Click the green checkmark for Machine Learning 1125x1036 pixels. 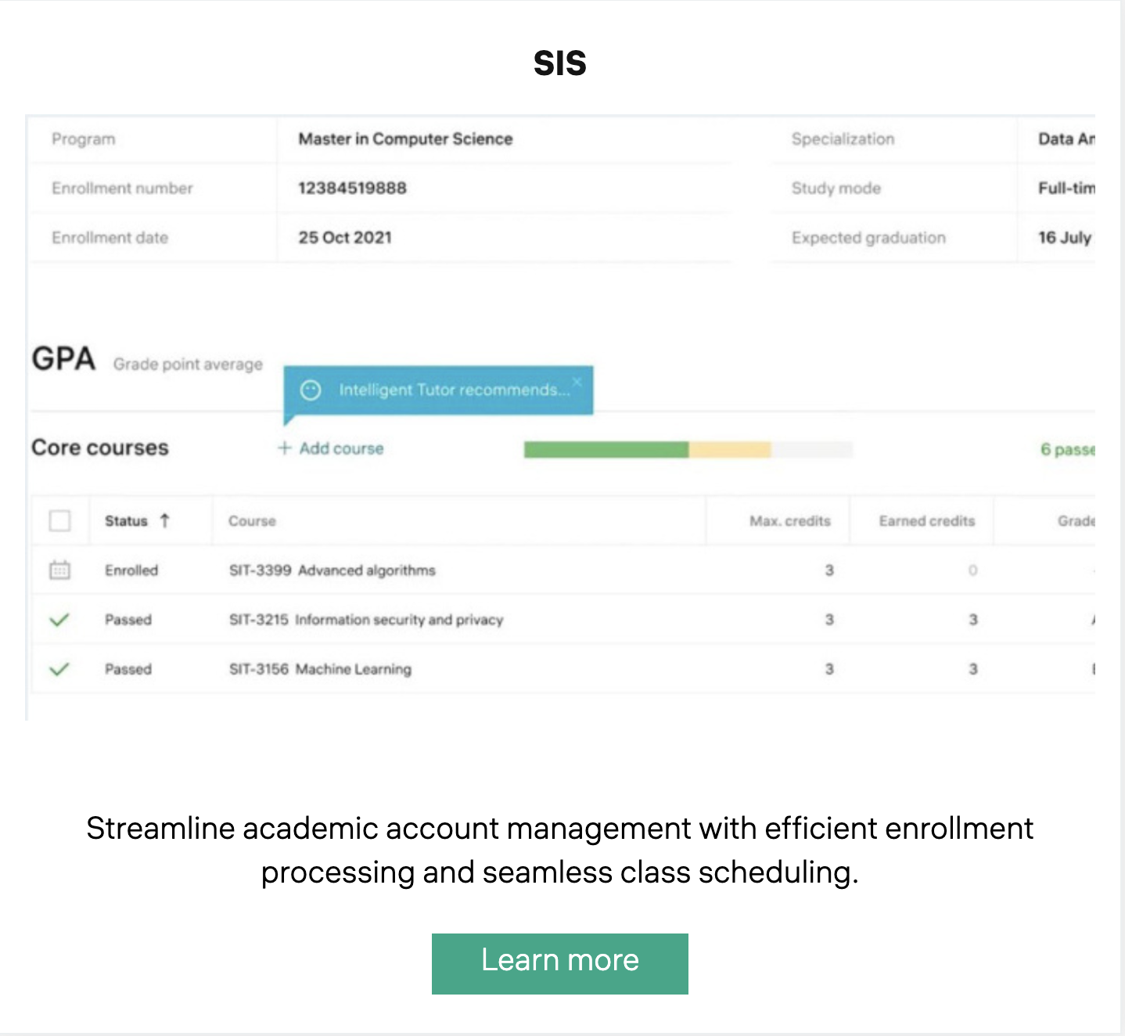coord(59,669)
